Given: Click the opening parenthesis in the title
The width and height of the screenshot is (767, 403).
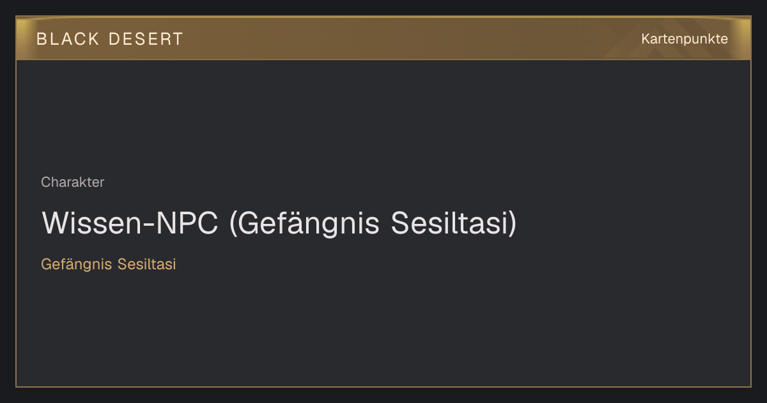Looking at the screenshot, I should (x=234, y=224).
